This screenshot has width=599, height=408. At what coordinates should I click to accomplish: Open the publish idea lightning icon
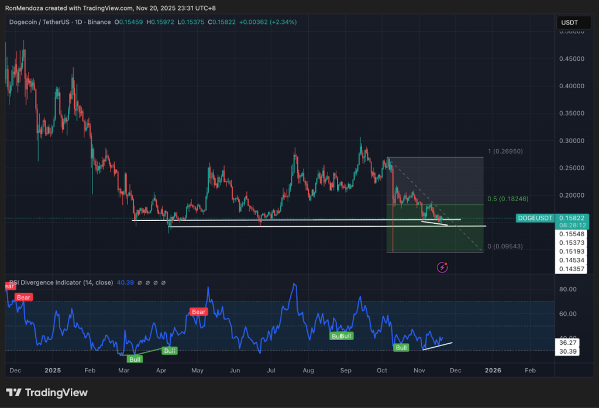click(443, 267)
